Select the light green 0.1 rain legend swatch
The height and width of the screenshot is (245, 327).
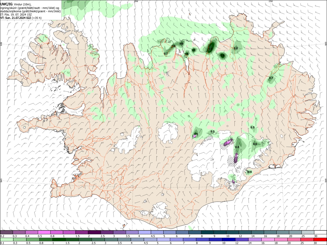(x=7, y=239)
